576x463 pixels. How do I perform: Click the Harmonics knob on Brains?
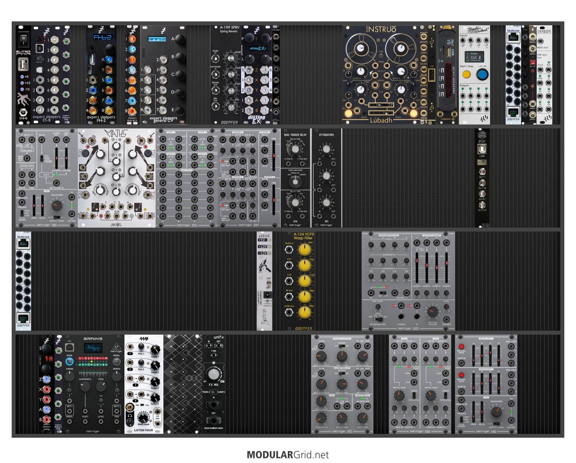click(85, 387)
